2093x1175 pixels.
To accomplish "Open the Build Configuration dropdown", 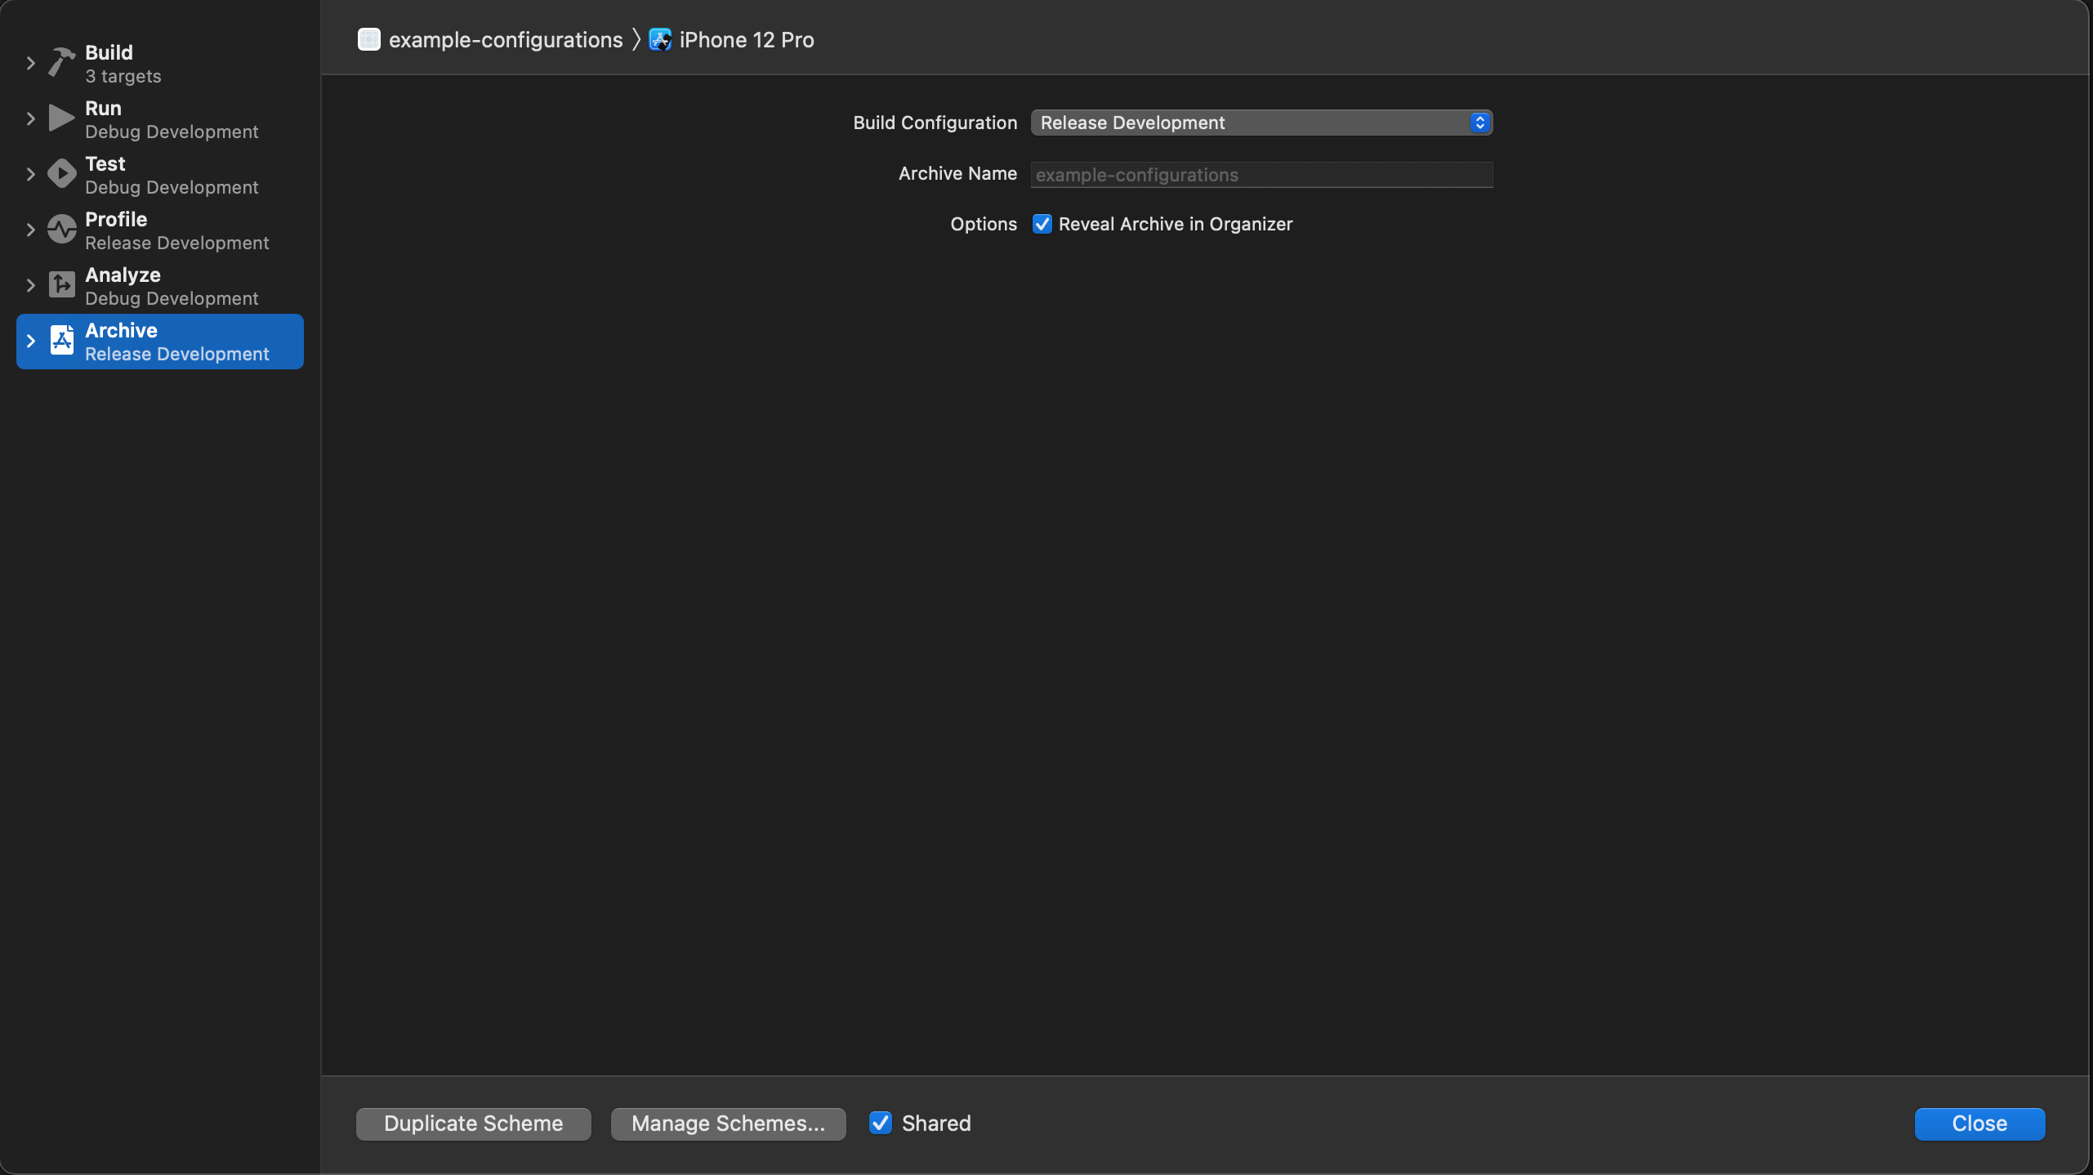I will coord(1261,123).
